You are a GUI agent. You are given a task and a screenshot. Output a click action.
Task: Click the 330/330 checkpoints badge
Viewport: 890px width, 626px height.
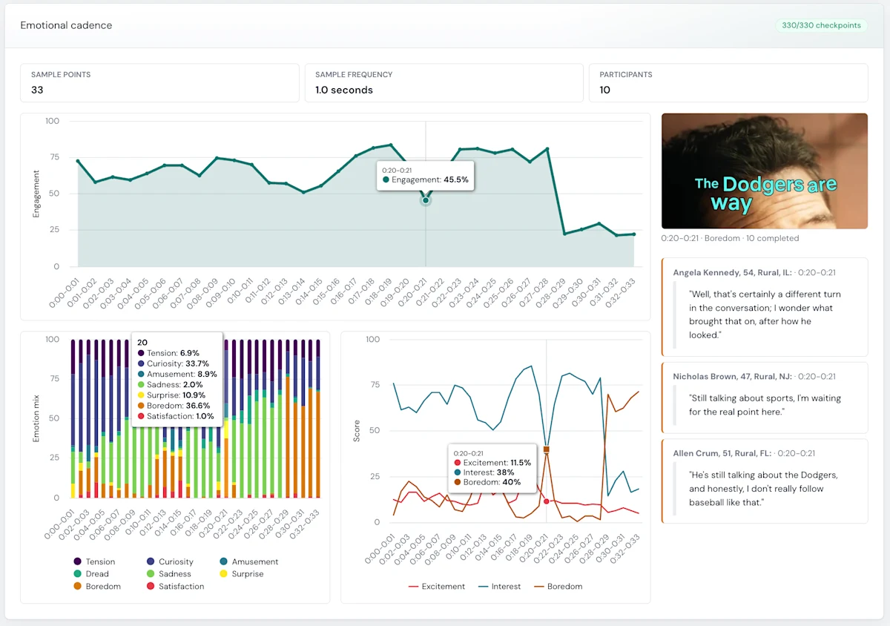pos(822,25)
